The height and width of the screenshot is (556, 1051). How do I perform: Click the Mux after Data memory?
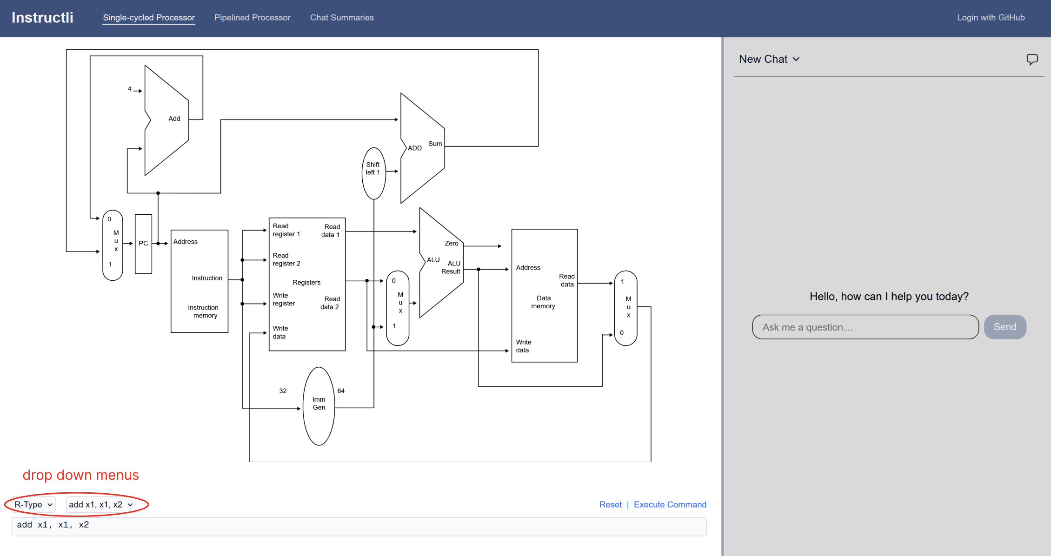pos(625,308)
